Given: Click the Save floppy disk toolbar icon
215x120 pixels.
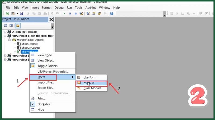Looking at the screenshot, I should pos(21,13).
